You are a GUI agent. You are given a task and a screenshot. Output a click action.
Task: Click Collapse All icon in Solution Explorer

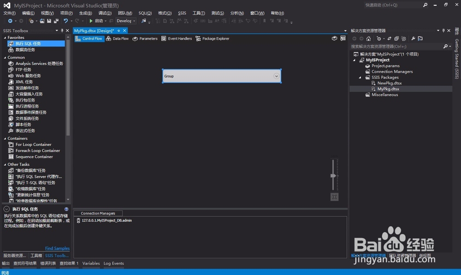click(396, 39)
